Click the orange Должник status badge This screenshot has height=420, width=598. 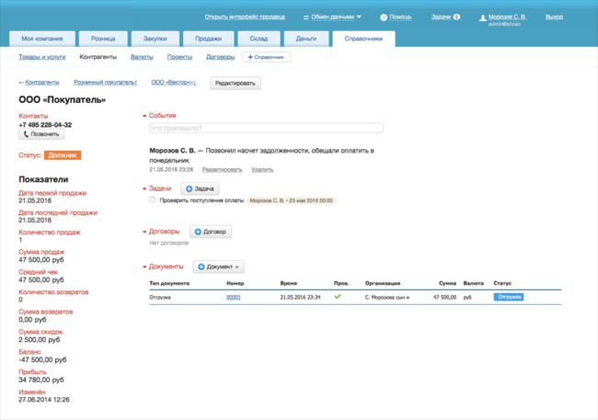(x=63, y=155)
